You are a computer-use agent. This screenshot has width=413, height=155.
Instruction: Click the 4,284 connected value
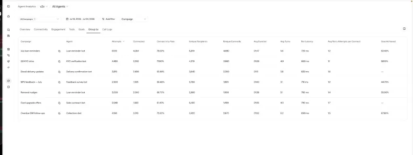(136, 51)
